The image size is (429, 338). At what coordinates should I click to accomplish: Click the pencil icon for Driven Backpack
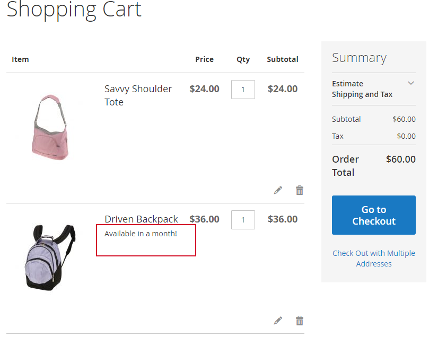pos(278,321)
